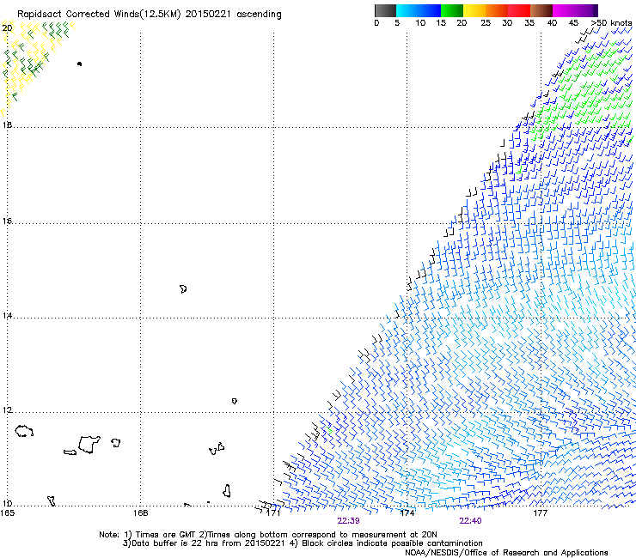Click the '>50 knots' legend label
This screenshot has height=558, width=636.
pyautogui.click(x=611, y=23)
